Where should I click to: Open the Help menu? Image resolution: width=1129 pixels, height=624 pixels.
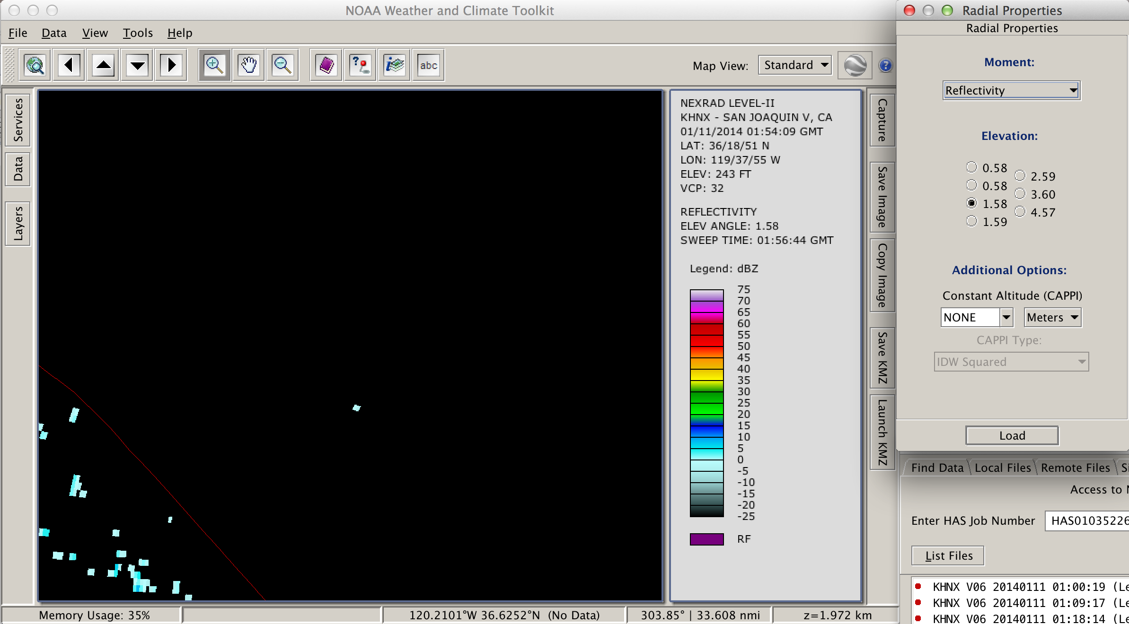pos(180,33)
